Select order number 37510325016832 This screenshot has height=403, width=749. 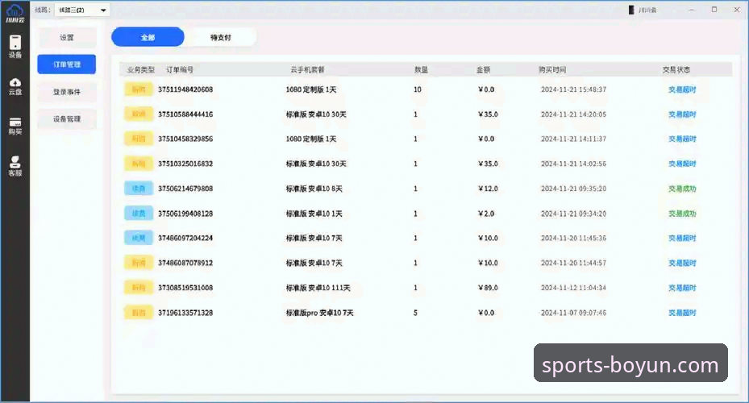point(185,164)
